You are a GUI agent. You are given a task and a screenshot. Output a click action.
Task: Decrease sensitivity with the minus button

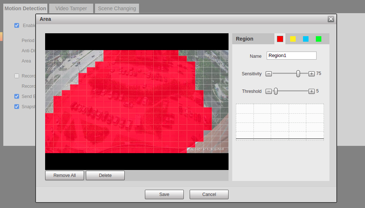click(x=269, y=74)
